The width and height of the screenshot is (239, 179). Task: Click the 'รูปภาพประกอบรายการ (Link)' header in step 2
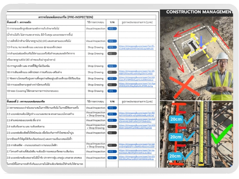137,102
